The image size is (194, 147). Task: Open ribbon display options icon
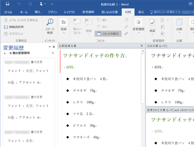pos(191,4)
